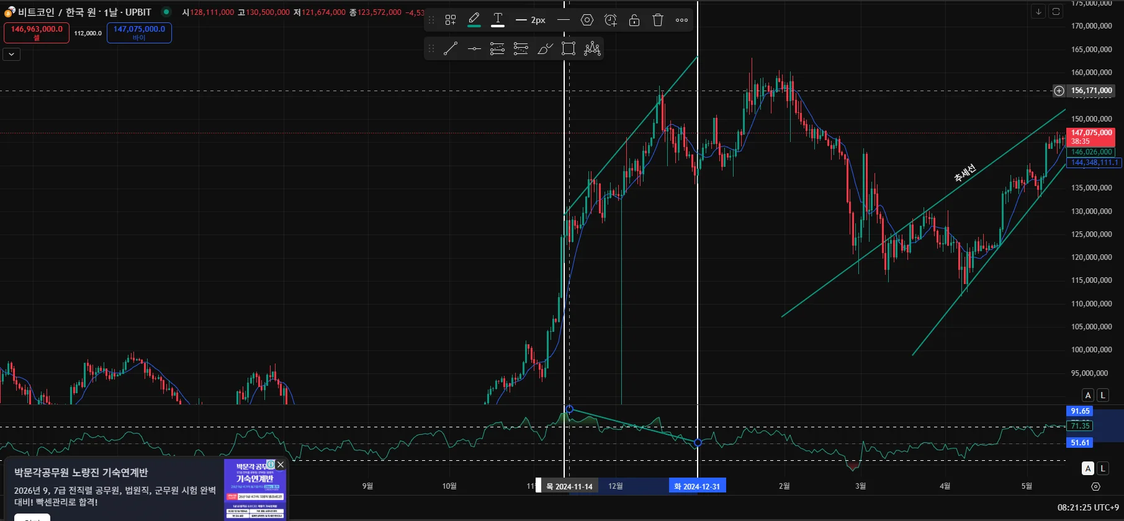Toggle auto scale with the price-axis A button

(x=1087, y=395)
